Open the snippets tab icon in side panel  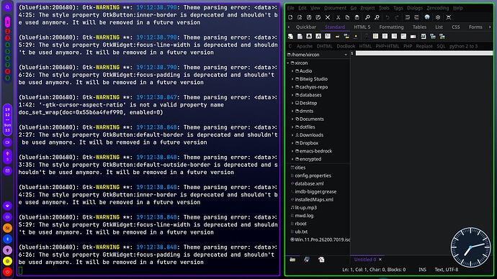(x=321, y=260)
